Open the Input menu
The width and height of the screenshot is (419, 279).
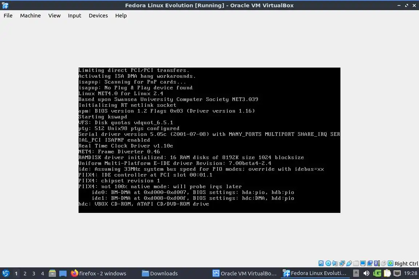[75, 16]
